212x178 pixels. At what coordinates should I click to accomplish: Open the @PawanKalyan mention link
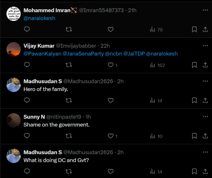[42, 54]
